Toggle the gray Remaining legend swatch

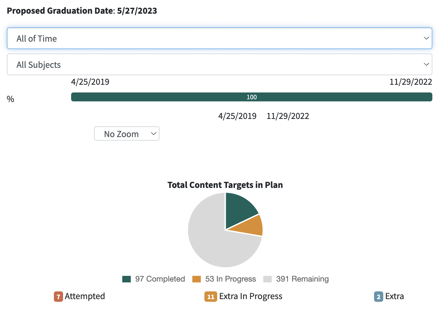(x=268, y=279)
